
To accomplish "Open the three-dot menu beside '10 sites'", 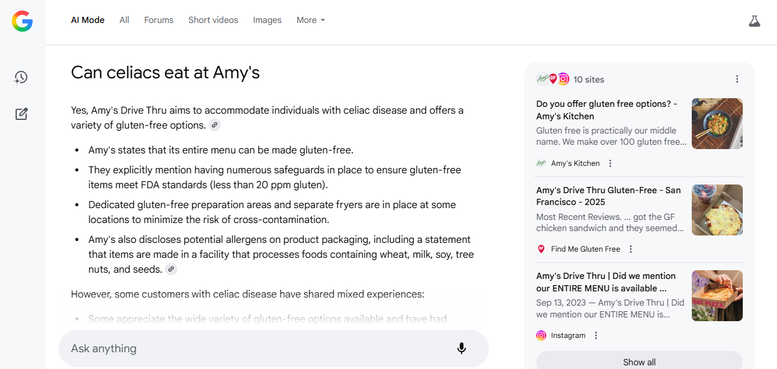I will tap(737, 79).
